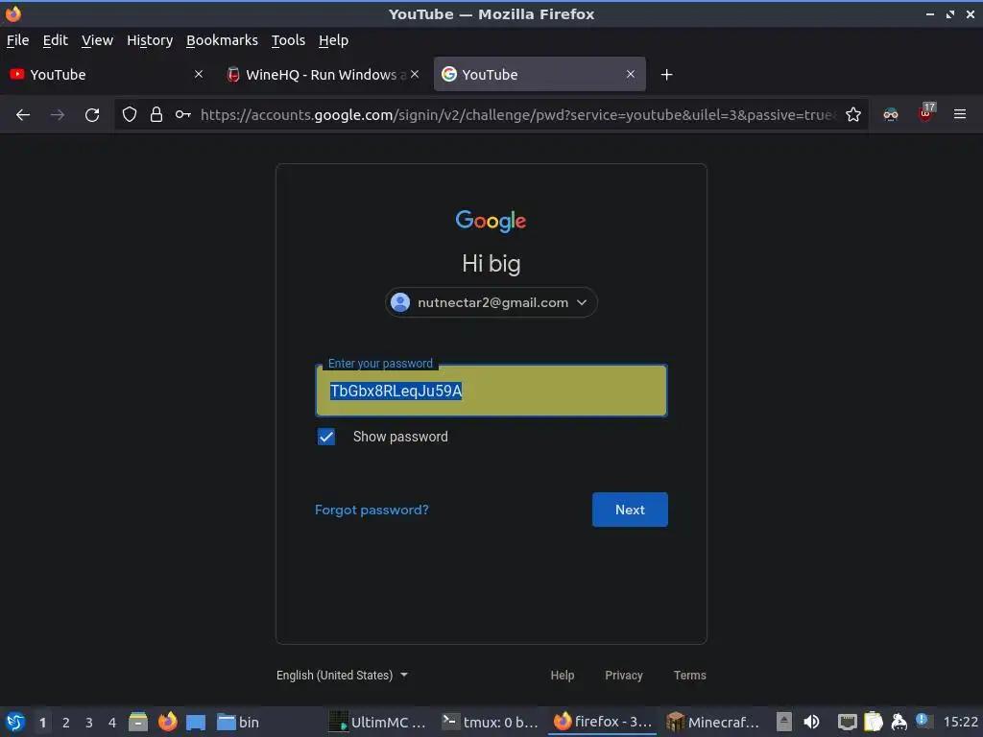Switch to the UltimMC window in taskbar

click(378, 722)
